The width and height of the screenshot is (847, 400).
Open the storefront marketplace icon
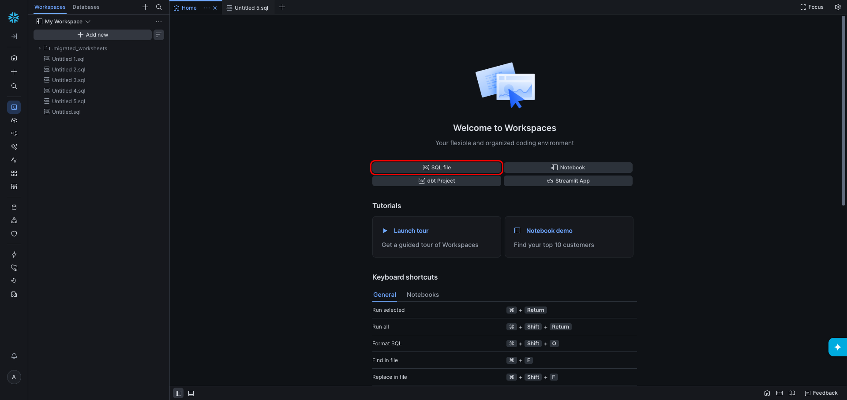14,187
